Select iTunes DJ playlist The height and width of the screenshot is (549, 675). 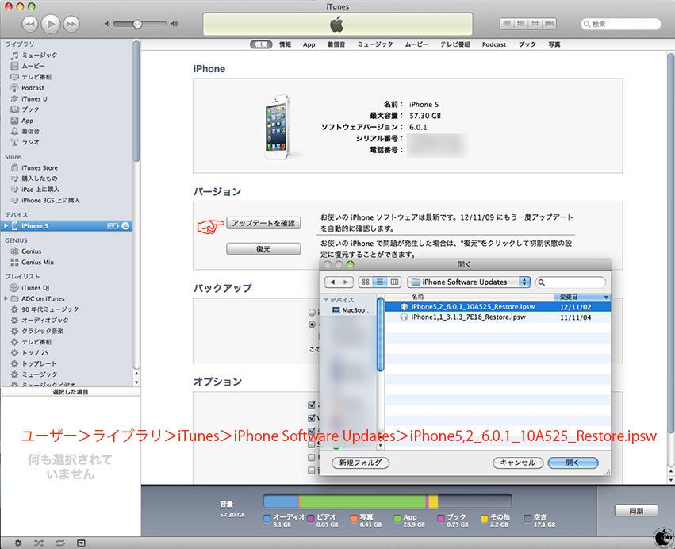click(35, 288)
